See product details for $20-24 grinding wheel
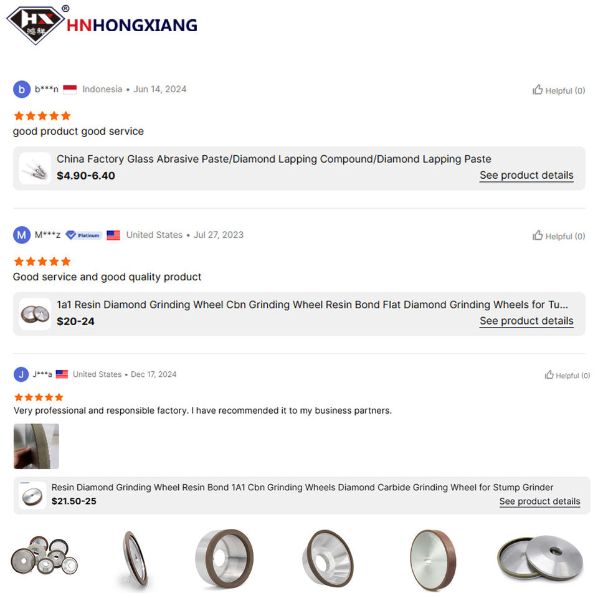This screenshot has height=598, width=598. coord(526,321)
